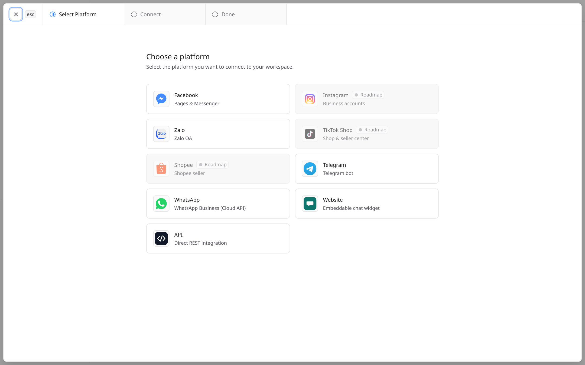The height and width of the screenshot is (365, 585).
Task: Click the 'Choose a platform' heading
Action: (178, 57)
